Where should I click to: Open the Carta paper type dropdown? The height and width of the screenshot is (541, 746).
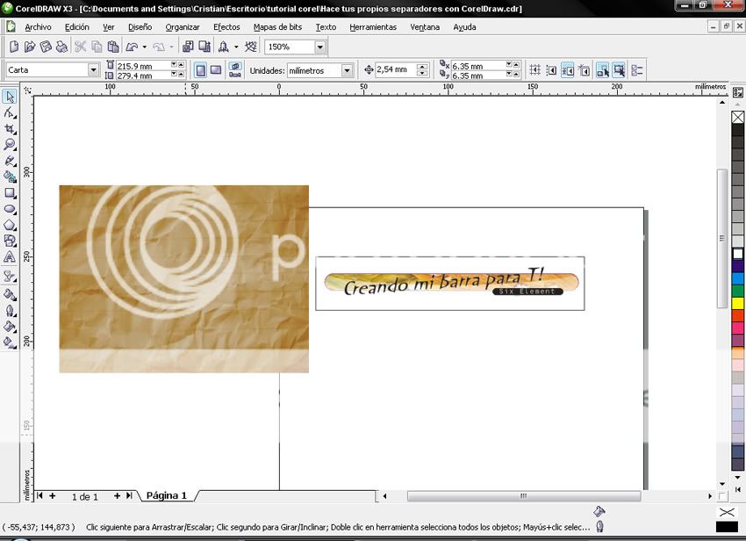point(93,70)
